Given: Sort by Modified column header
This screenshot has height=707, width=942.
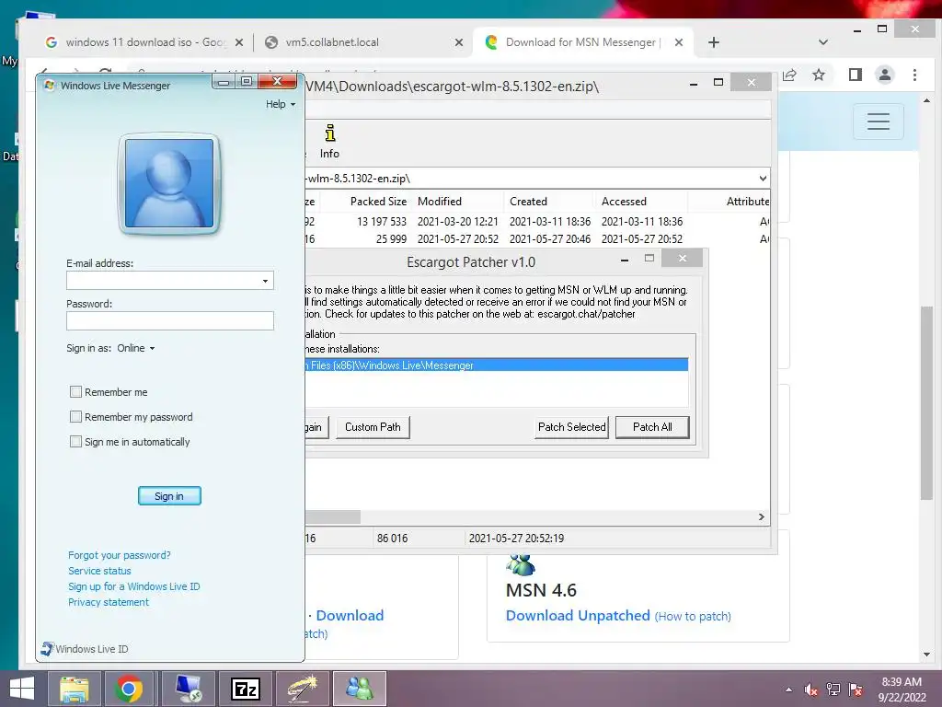Looking at the screenshot, I should pyautogui.click(x=458, y=202).
